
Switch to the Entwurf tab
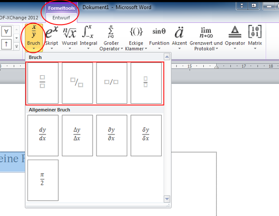coord(61,18)
